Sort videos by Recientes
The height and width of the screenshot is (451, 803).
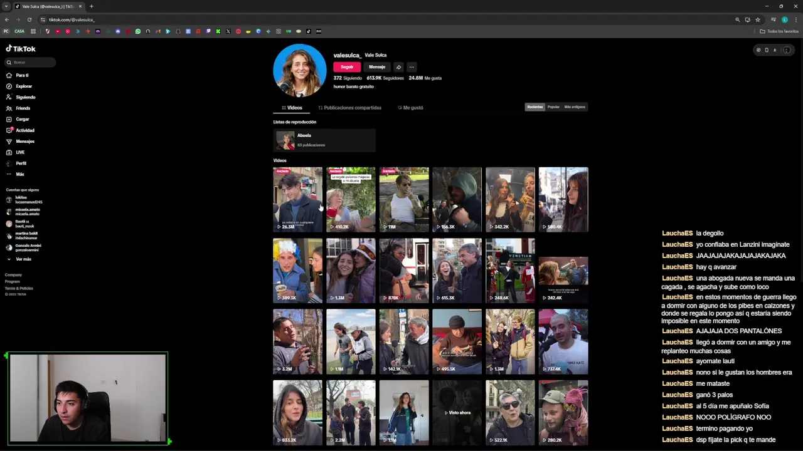tap(535, 107)
